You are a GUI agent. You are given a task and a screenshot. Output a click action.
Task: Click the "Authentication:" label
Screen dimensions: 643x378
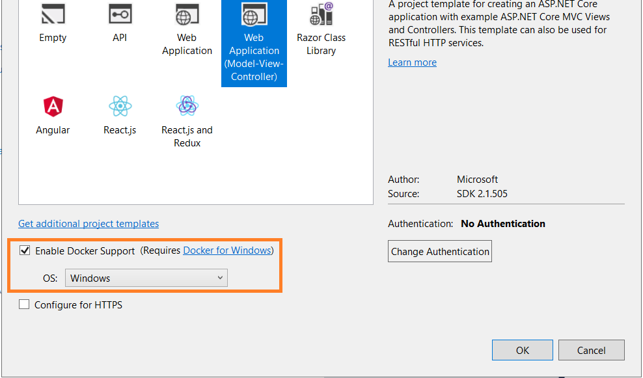[420, 223]
